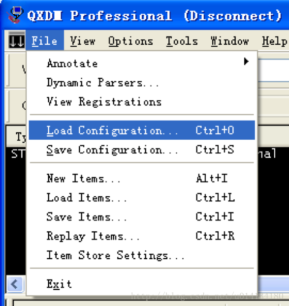Choose Load Configuration... Ctrl+O
This screenshot has height=306, width=289.
pyautogui.click(x=142, y=130)
